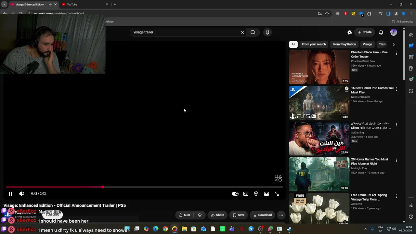Select the 'From PlayStation' chip
The image size is (416, 234).
click(x=344, y=44)
